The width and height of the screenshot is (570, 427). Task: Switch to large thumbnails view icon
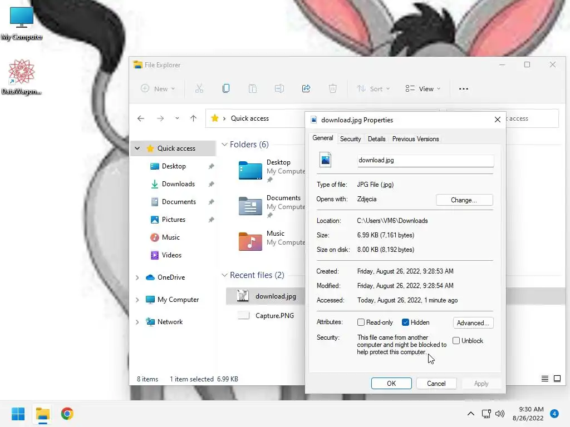point(557,379)
